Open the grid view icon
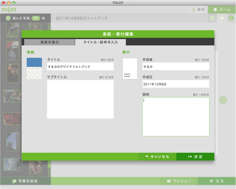Image resolution: width=236 pixels, height=189 pixels. point(212,18)
